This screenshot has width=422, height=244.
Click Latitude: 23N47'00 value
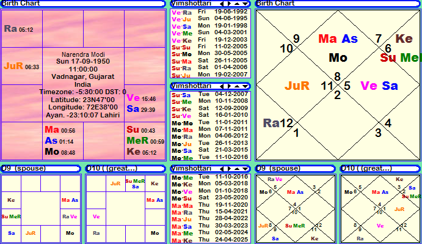(83, 100)
